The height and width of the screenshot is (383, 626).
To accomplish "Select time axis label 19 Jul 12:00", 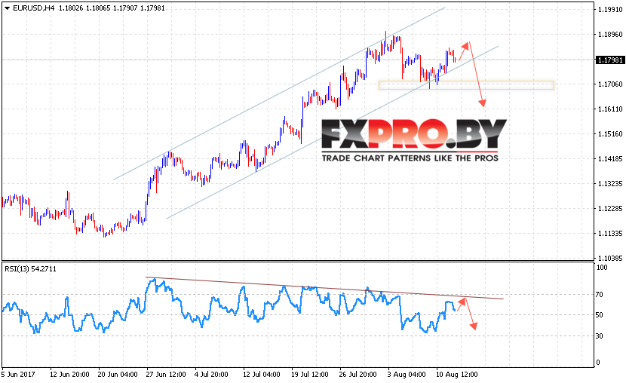I will tap(310, 374).
